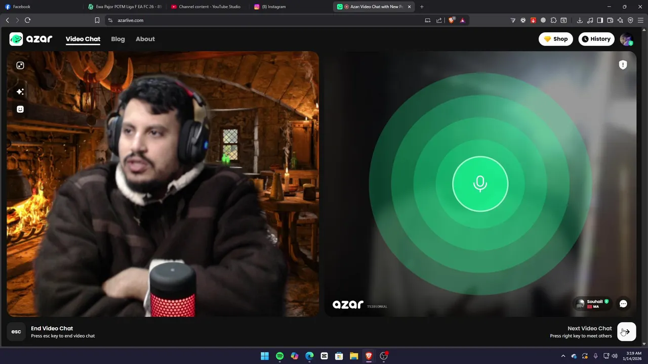Click the taskbar volume icon

[615, 356]
